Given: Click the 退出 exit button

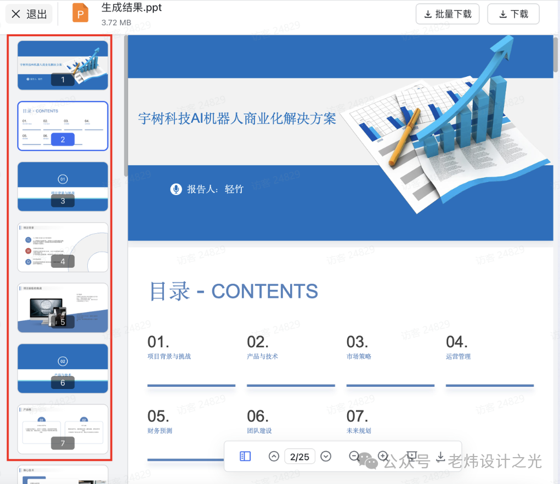Looking at the screenshot, I should (29, 14).
